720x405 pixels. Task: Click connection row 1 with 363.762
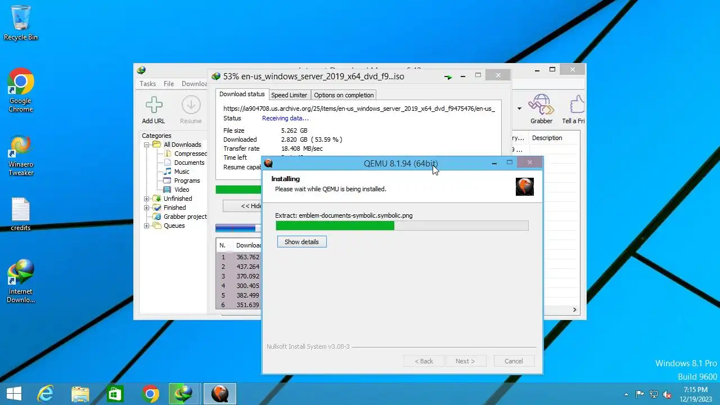tap(239, 257)
